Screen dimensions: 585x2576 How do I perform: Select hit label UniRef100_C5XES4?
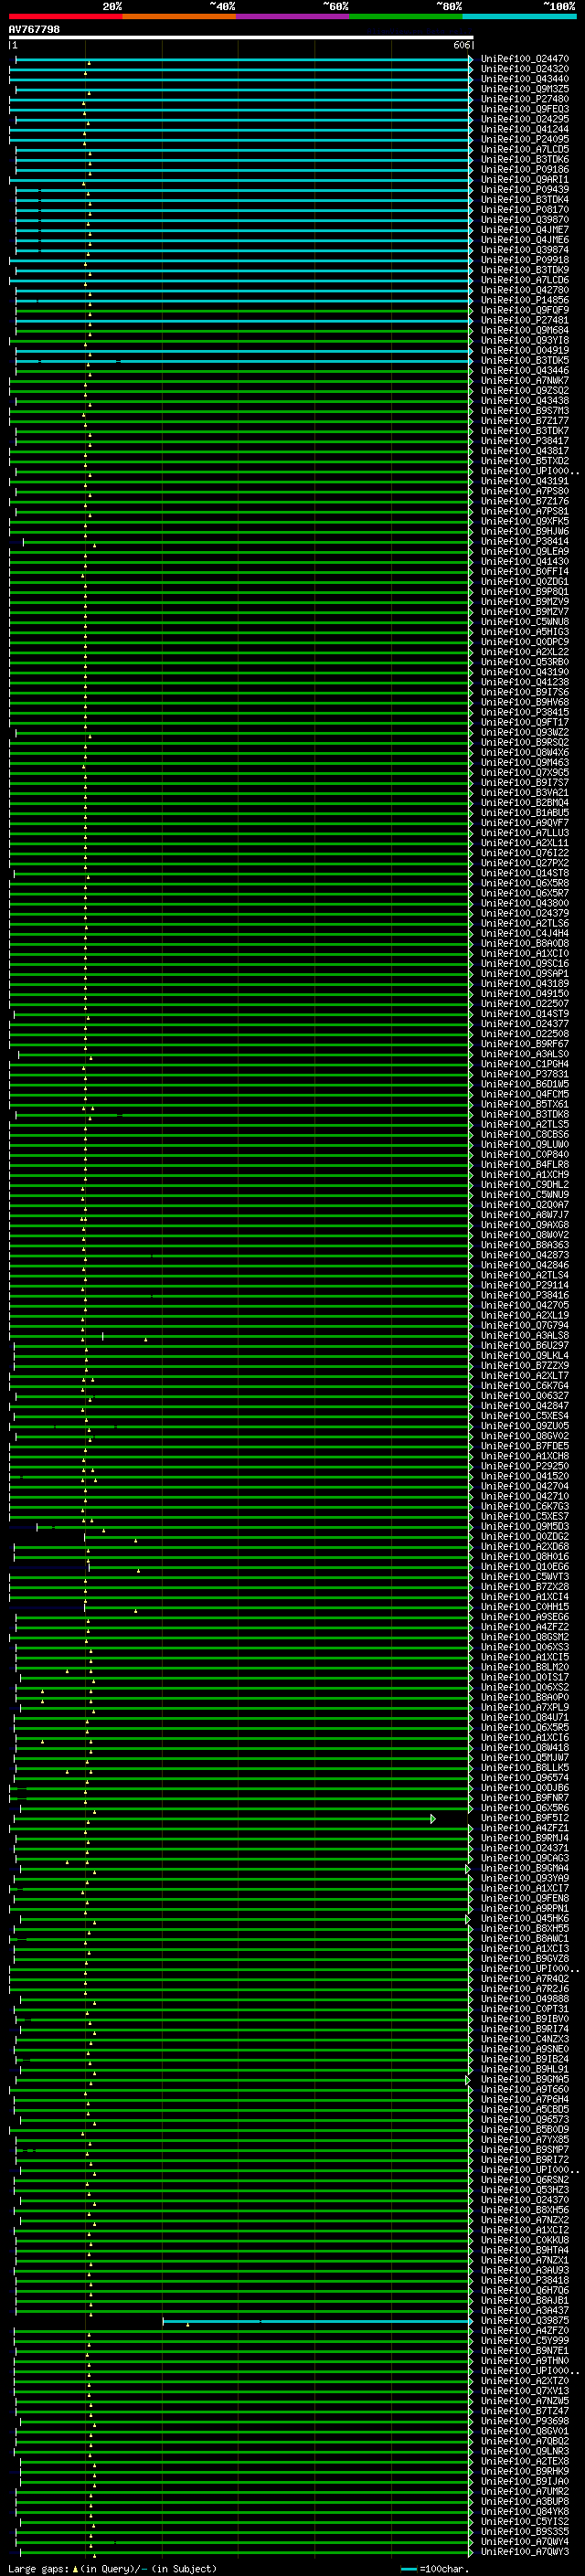pyautogui.click(x=525, y=1416)
